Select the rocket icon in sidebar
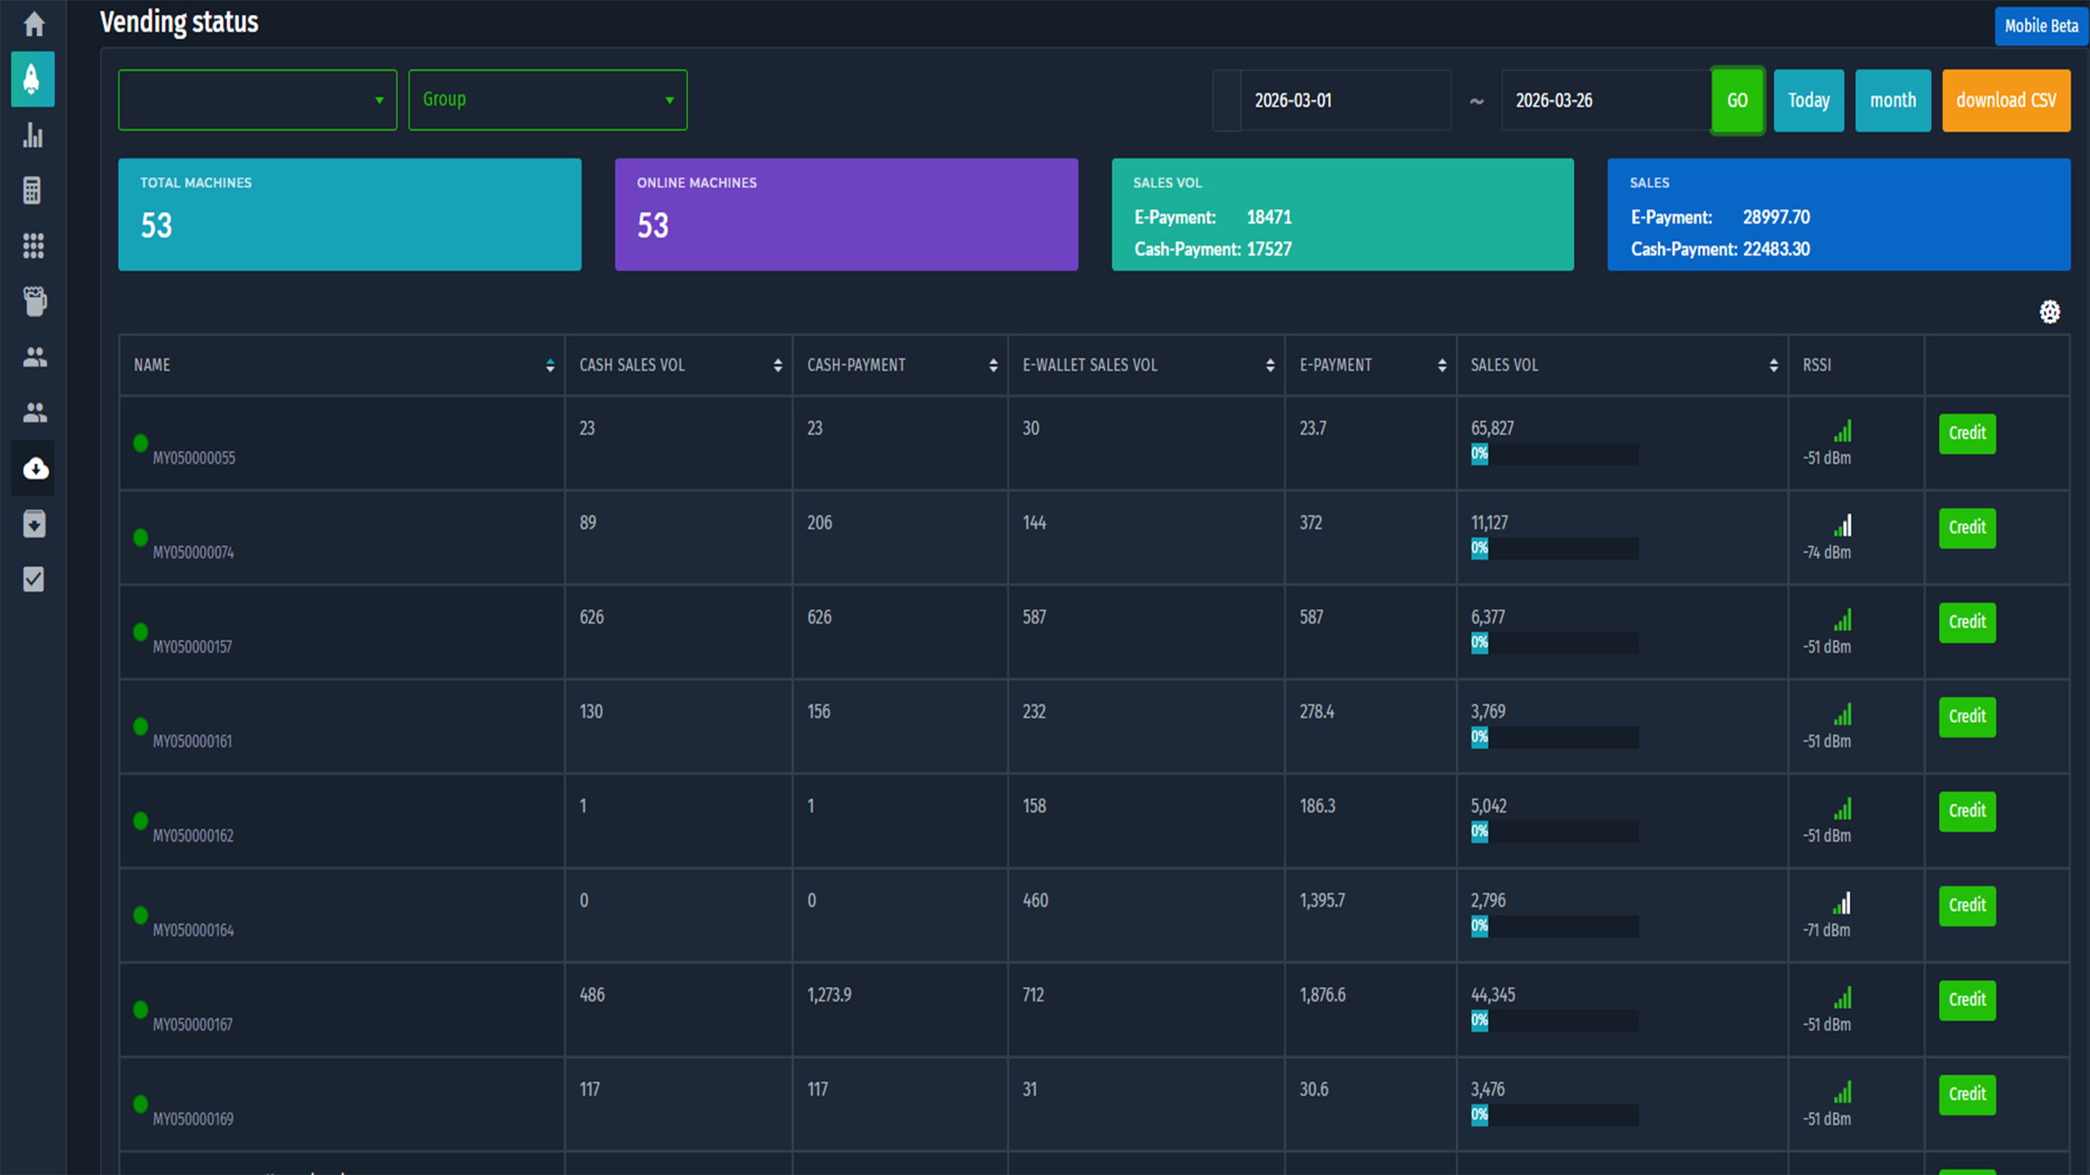This screenshot has height=1175, width=2090. 33,79
